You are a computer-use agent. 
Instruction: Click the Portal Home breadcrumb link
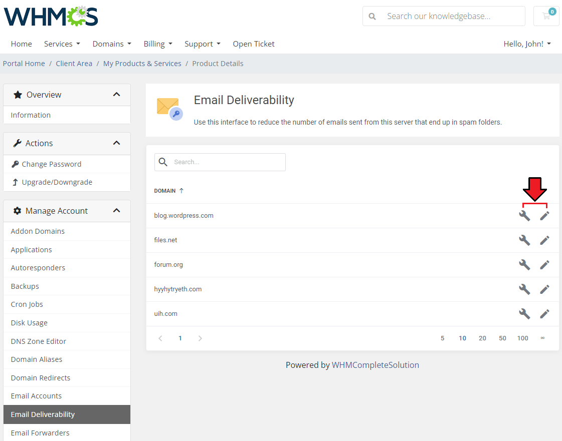pyautogui.click(x=24, y=64)
